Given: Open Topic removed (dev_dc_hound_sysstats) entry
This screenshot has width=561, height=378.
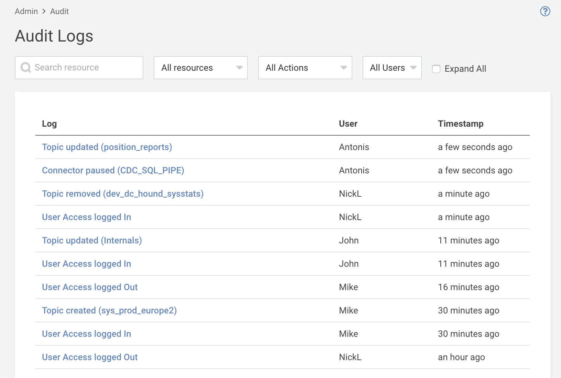Looking at the screenshot, I should 123,194.
